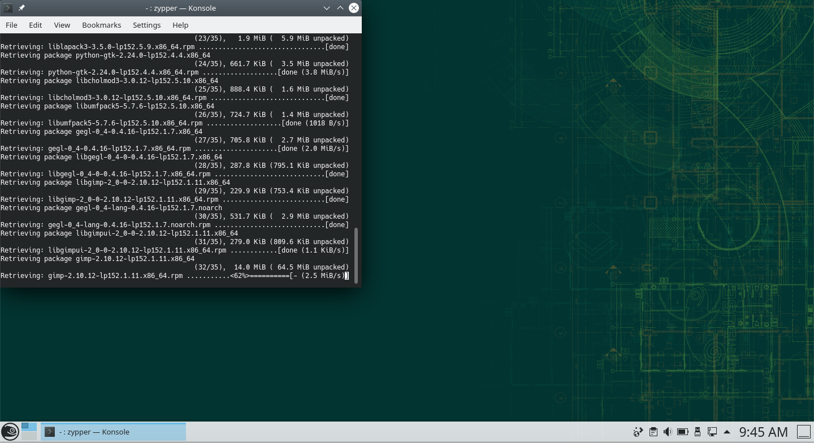Viewport: 814px width, 443px height.
Task: Open the wired network connection tray icon
Action: [712, 432]
